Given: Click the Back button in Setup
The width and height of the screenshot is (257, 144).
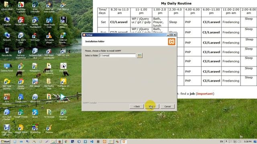Looking at the screenshot, I should 137,106.
